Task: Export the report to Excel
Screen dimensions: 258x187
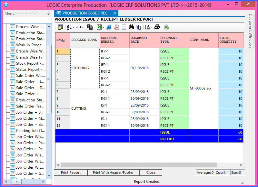Action: pyautogui.click(x=99, y=27)
